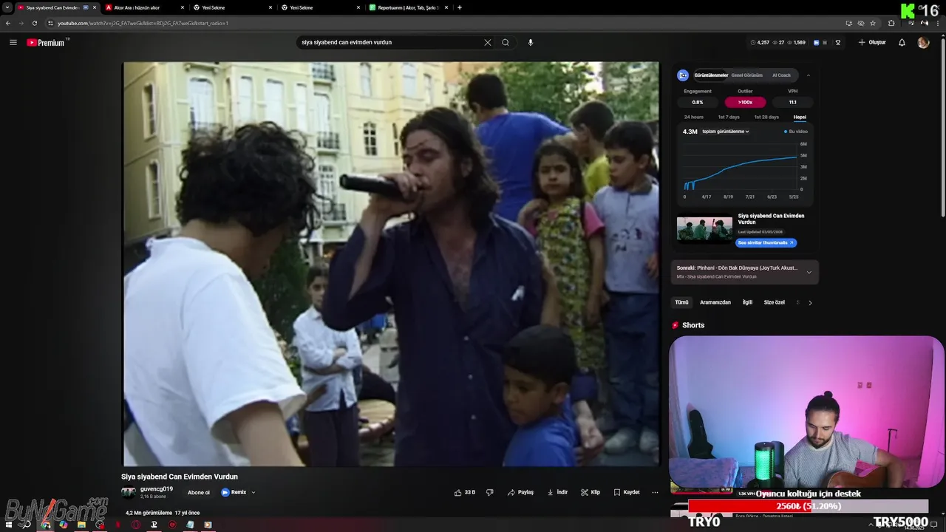Choose the 1st 28 days time range
This screenshot has height=532, width=946.
pos(766,117)
